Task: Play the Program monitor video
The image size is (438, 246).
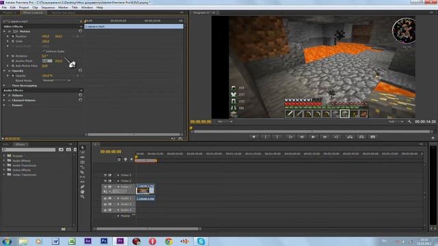Action: coord(313,137)
